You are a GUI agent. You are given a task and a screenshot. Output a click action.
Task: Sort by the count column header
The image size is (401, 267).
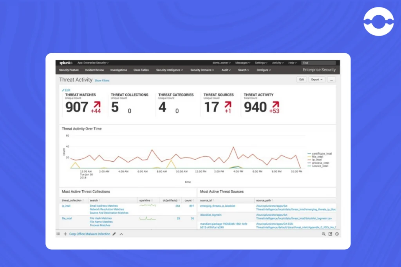click(189, 200)
